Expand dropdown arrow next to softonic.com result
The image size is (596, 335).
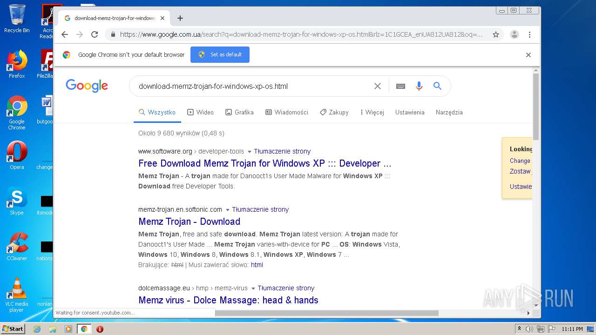pyautogui.click(x=228, y=210)
